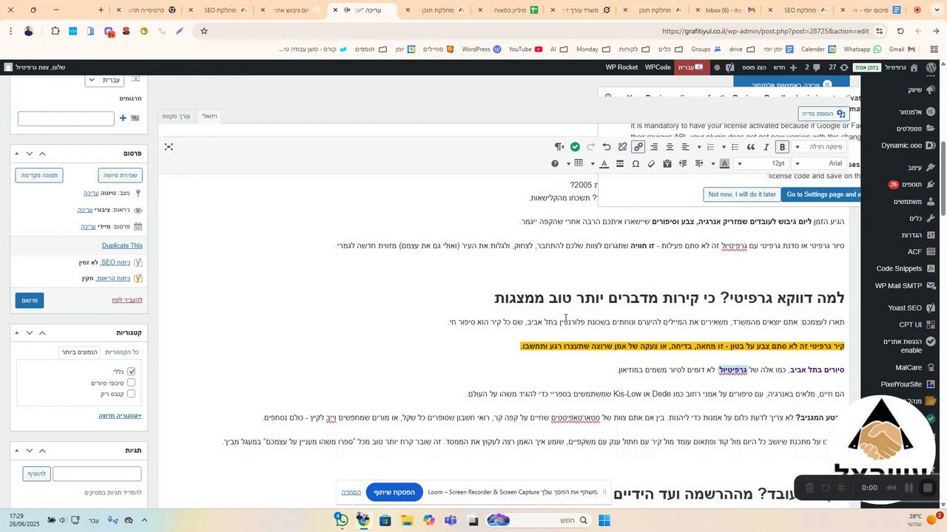Screen dimensions: 947x532
Task: Bookmark this page with star icon
Action: (x=204, y=31)
